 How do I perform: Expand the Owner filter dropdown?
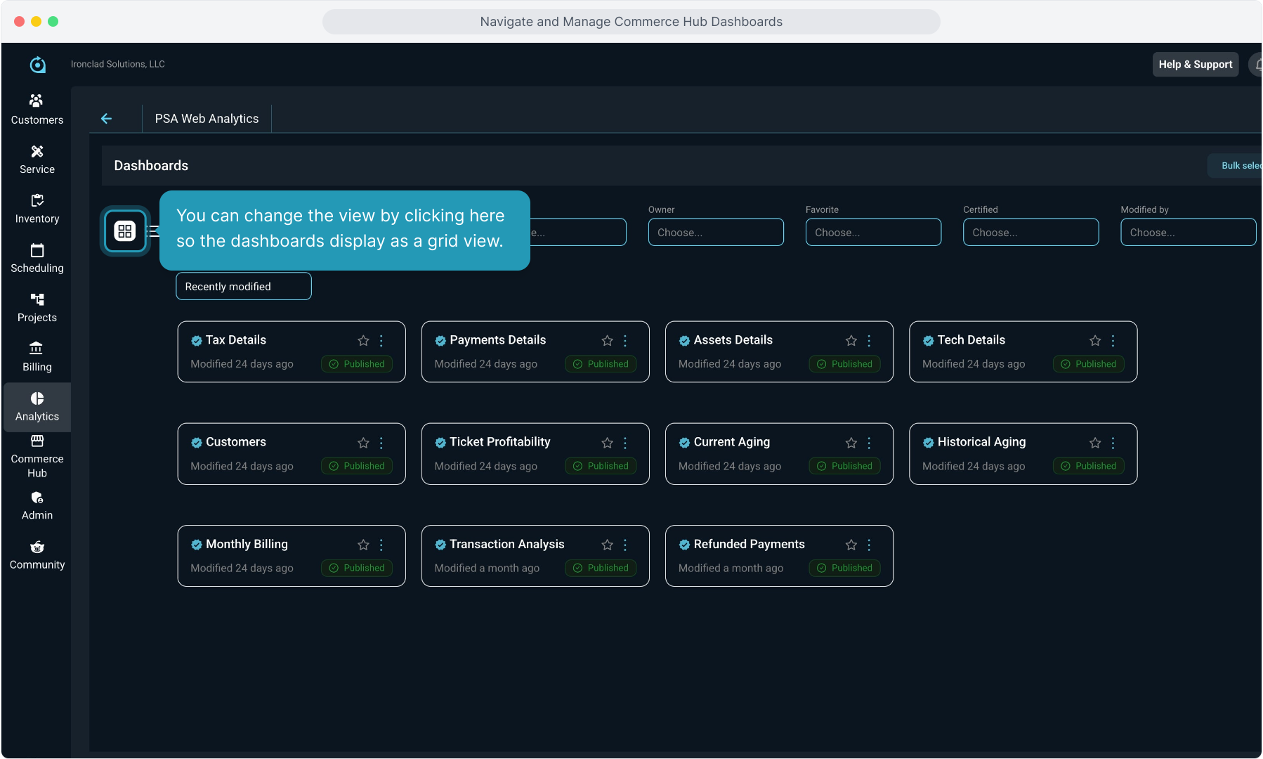pyautogui.click(x=715, y=233)
